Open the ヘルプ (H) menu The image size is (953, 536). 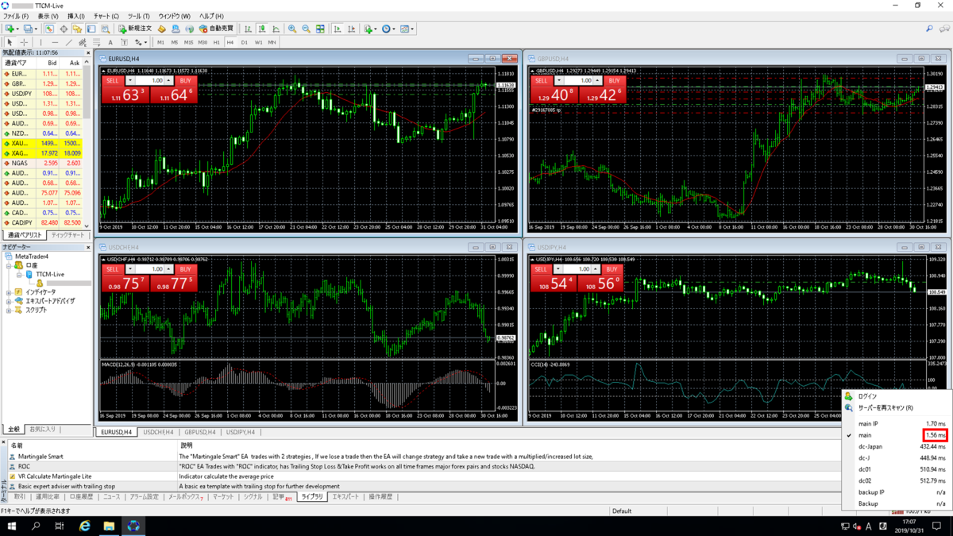click(x=211, y=16)
